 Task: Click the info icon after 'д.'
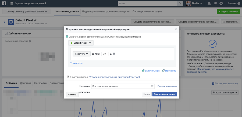(x=114, y=54)
